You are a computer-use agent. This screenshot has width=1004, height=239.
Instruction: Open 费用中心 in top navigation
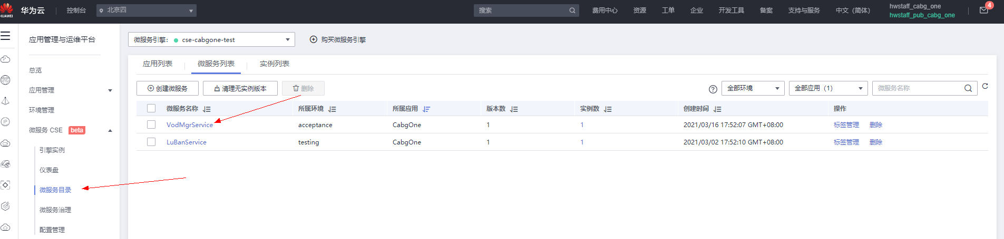[605, 11]
